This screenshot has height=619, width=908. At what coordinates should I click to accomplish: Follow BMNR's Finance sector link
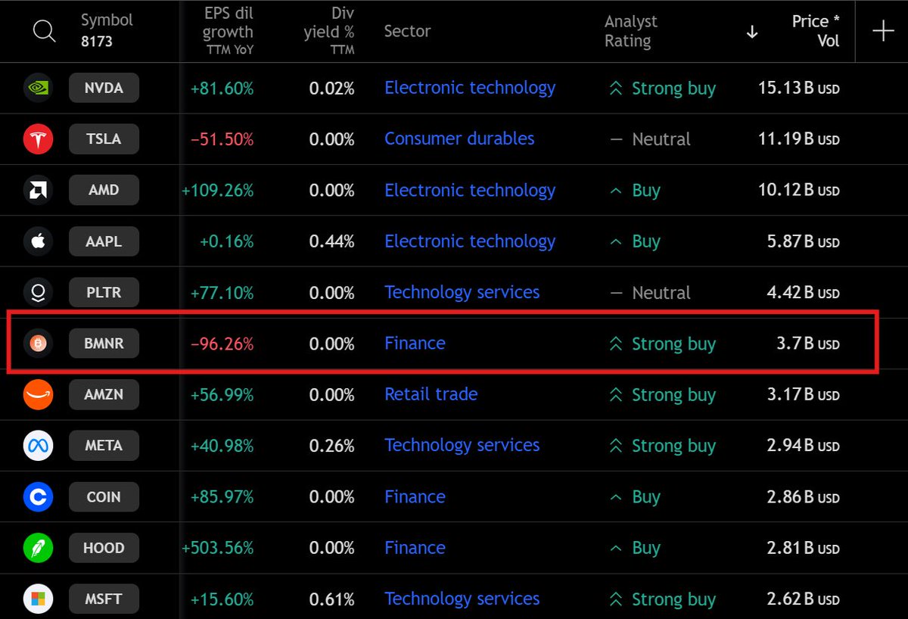tap(415, 344)
